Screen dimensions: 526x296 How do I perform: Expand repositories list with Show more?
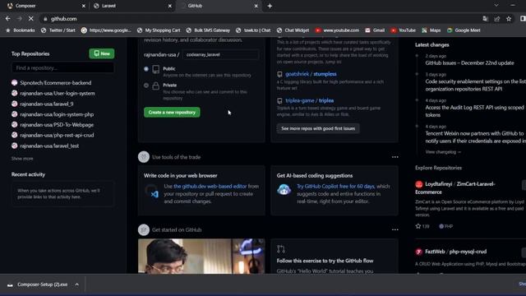tap(22, 159)
